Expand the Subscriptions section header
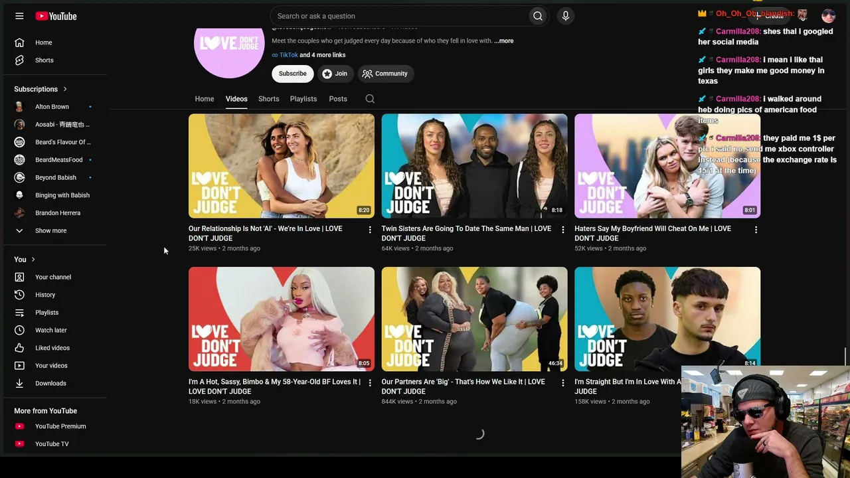Image resolution: width=850 pixels, height=478 pixels. [41, 89]
